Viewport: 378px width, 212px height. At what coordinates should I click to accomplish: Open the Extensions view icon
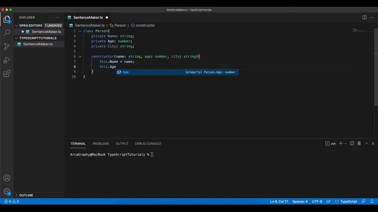(6, 74)
